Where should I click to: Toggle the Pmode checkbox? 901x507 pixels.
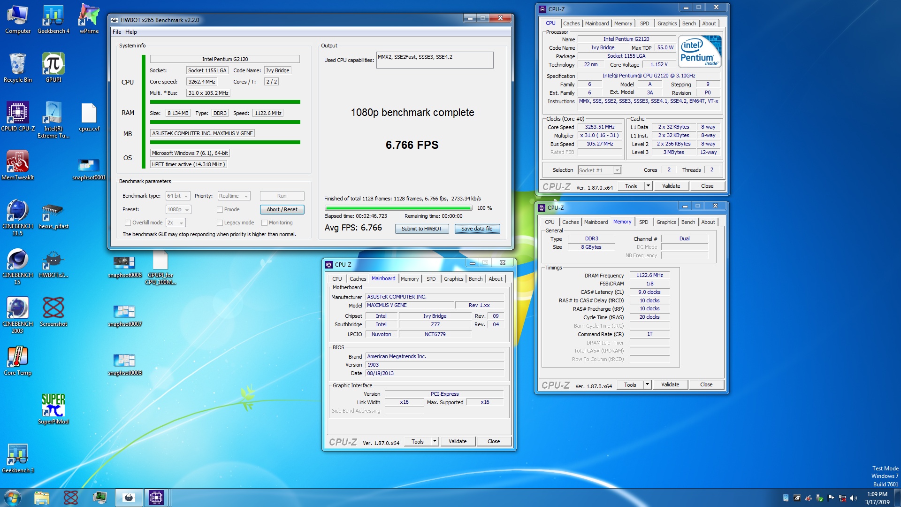(x=220, y=209)
